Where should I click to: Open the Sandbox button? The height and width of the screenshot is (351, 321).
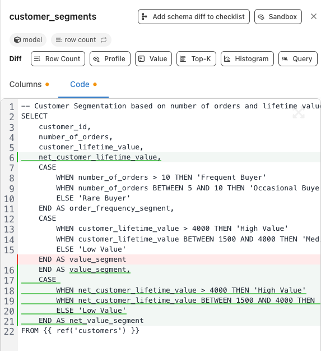click(278, 16)
